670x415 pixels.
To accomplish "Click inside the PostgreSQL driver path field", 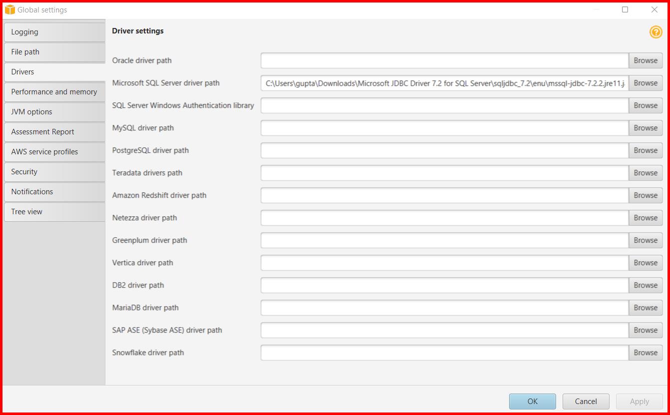I will pos(444,150).
